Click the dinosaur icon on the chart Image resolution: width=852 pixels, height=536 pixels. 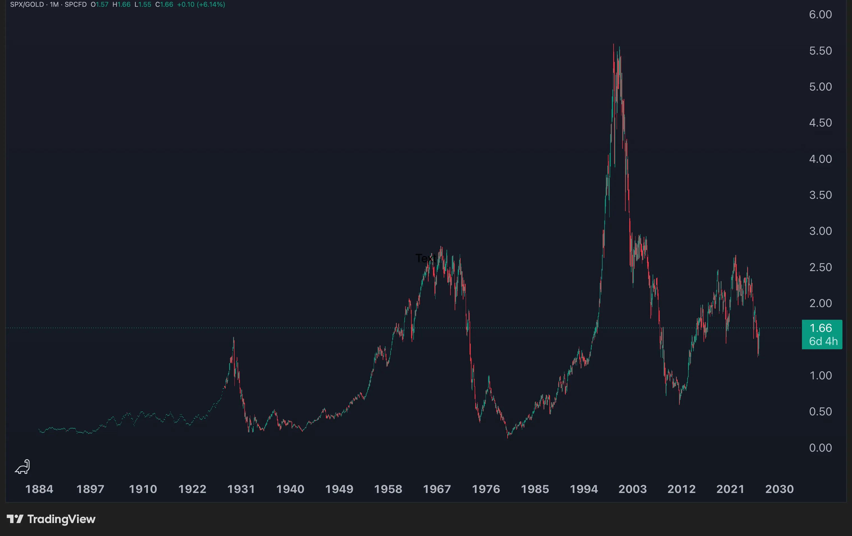23,467
